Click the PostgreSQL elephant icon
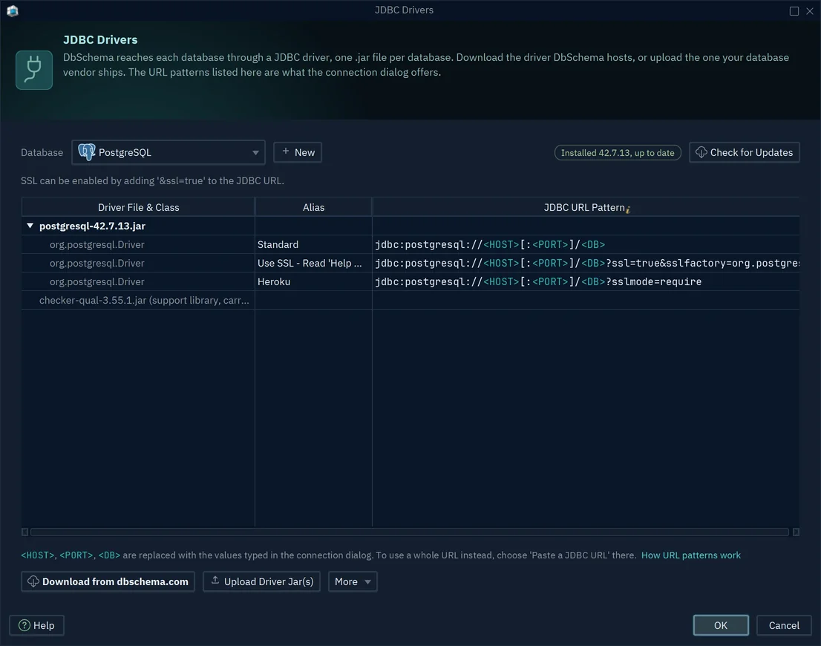This screenshot has height=646, width=821. click(x=86, y=152)
